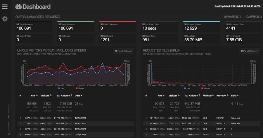
Task: Click /atom.xml in the 11 360 hits row
Action: point(236,123)
